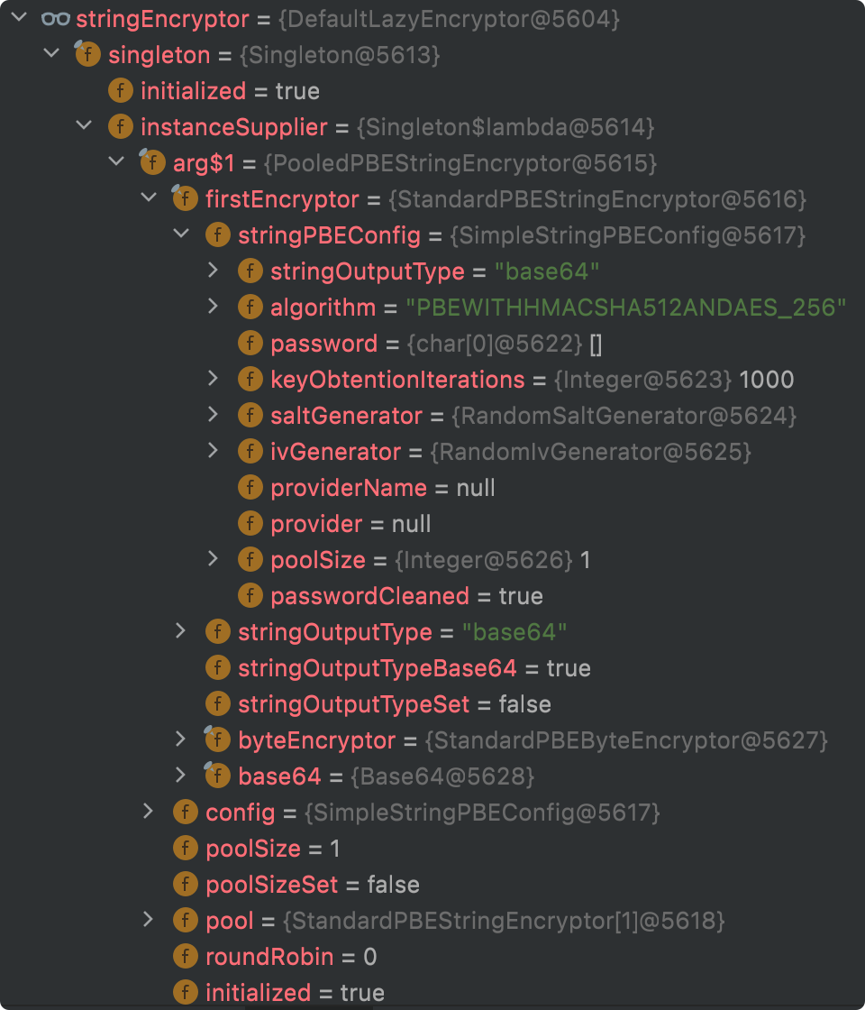Collapse the stringEncryptor tree node
865x1010 pixels.
tap(18, 19)
